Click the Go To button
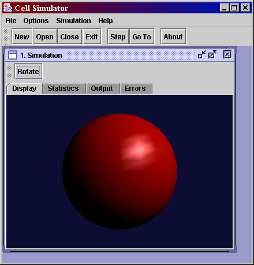Image resolution: width=254 pixels, height=265 pixels. (142, 36)
